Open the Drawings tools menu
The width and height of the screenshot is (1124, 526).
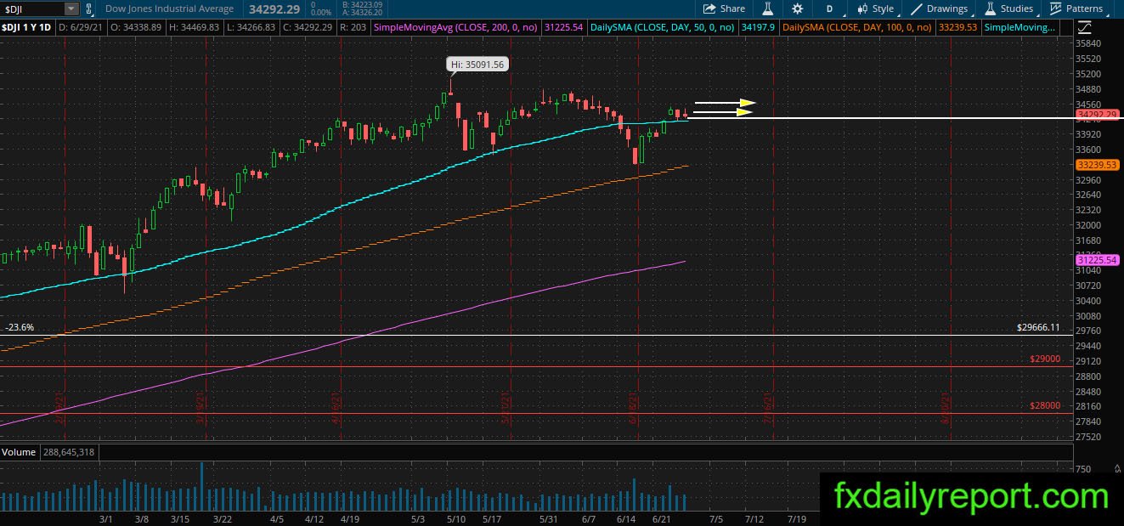tap(940, 8)
